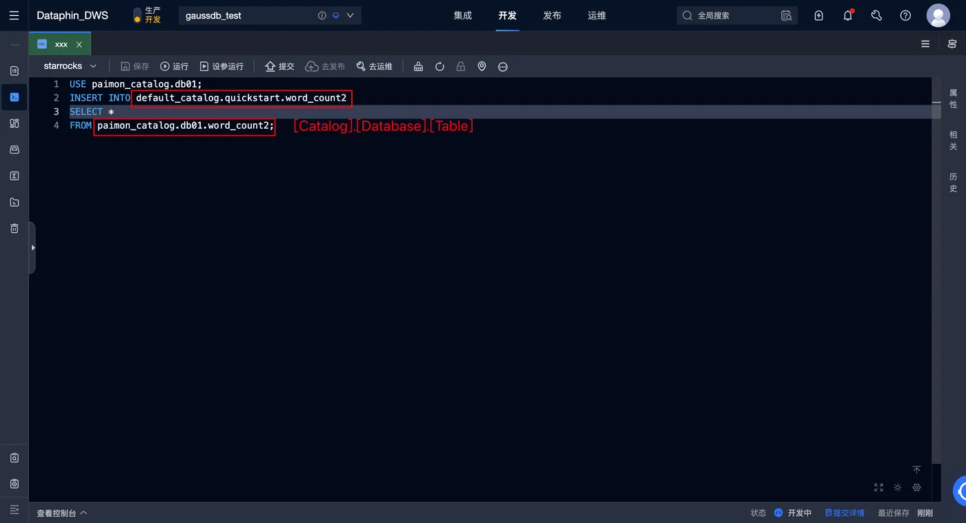The image size is (966, 523).
Task: Click the table layout icon in left sidebar
Action: [14, 123]
